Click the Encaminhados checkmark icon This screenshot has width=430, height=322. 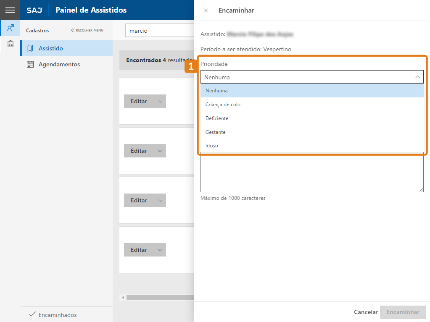(x=32, y=314)
